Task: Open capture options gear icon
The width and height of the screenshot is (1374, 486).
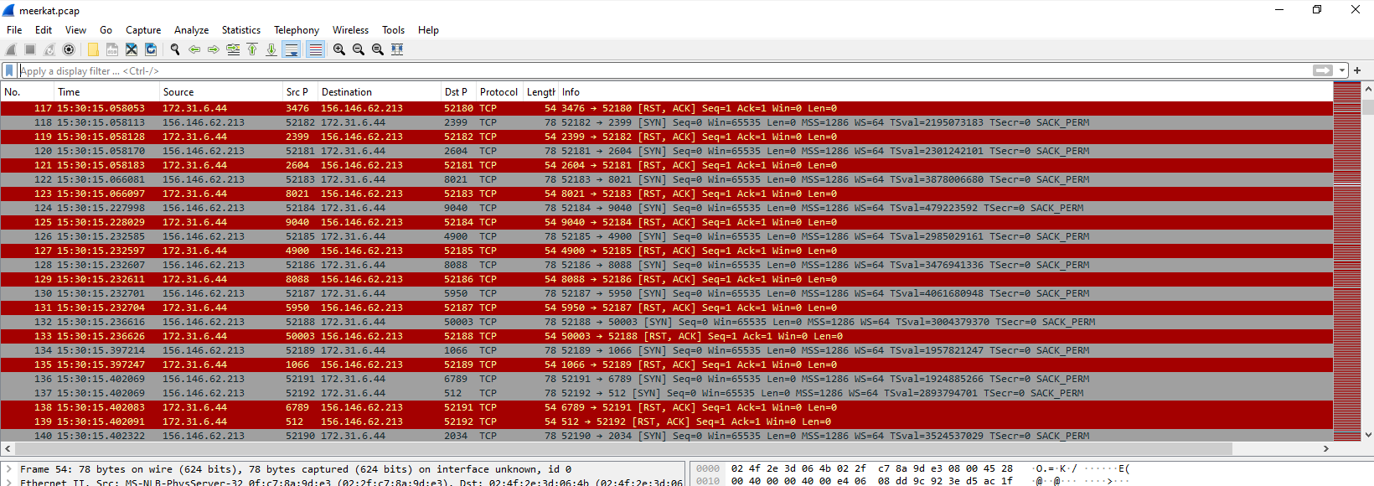Action: 69,49
